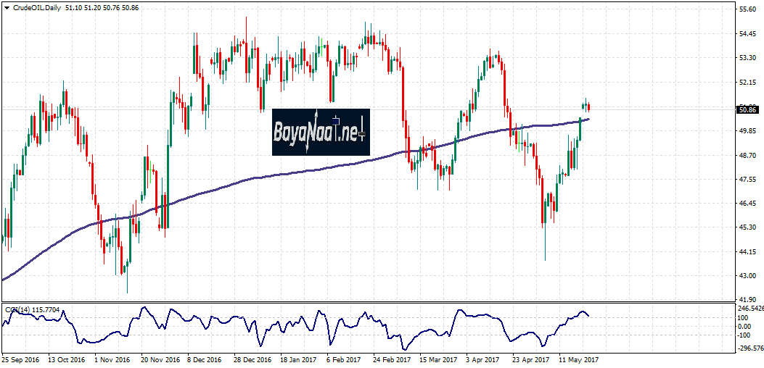Click the 6 Feb 2017 date label

pyautogui.click(x=344, y=359)
